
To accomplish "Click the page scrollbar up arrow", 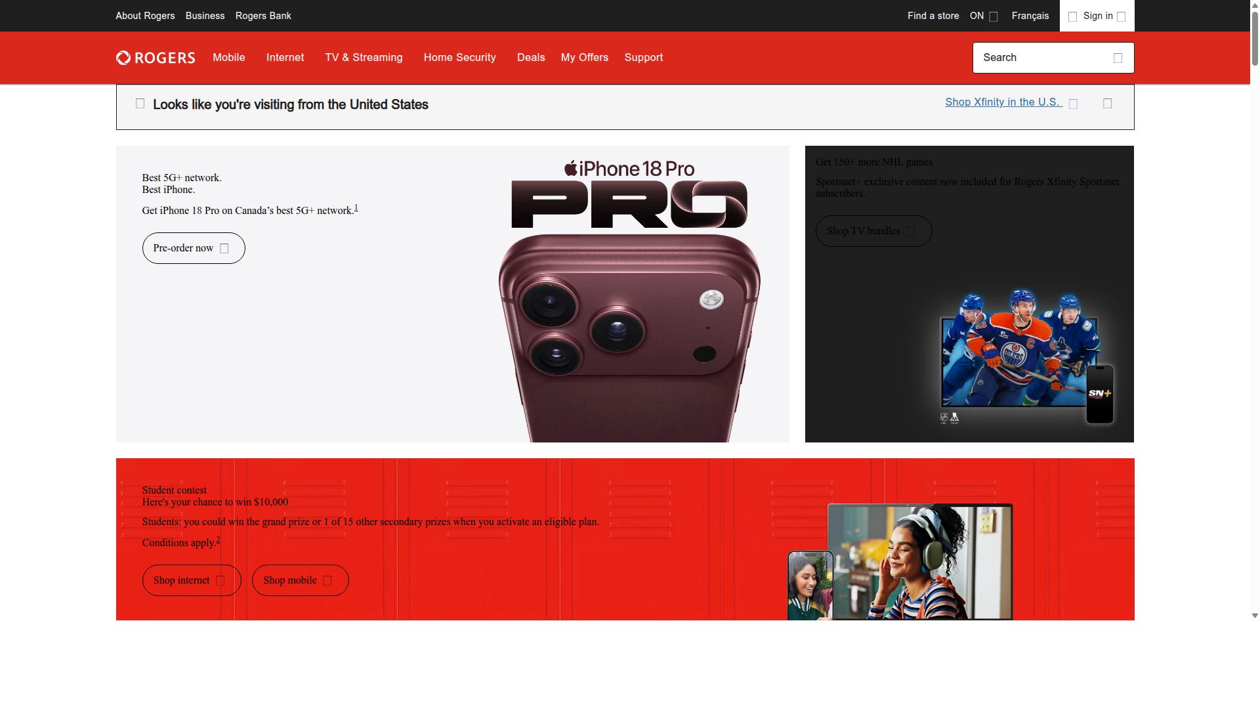I will pyautogui.click(x=1255, y=5).
